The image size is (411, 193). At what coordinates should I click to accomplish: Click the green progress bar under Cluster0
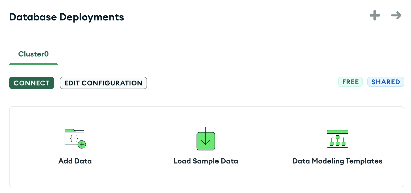pos(33,64)
